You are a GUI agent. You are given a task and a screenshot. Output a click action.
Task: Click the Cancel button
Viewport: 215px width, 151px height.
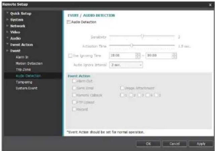[174, 144]
